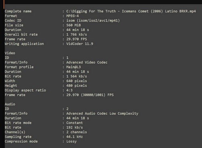The width and height of the screenshot is (202, 148).
Task: Select Compression mode Lossy value
Action: pyautogui.click(x=71, y=142)
